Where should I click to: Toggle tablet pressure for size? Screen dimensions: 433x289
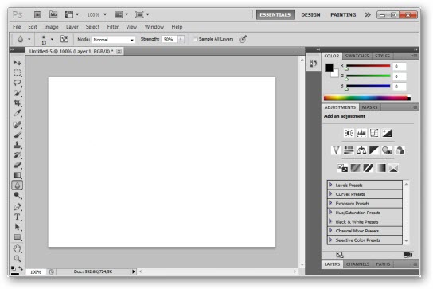pyautogui.click(x=243, y=39)
